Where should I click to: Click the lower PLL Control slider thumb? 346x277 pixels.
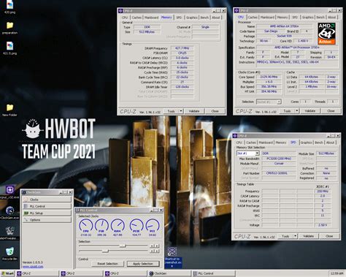[105, 251]
